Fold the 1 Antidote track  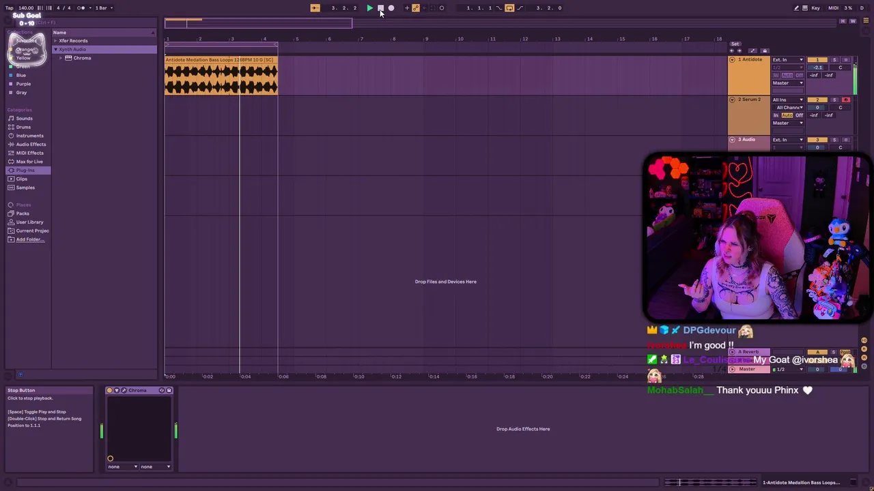pyautogui.click(x=732, y=60)
